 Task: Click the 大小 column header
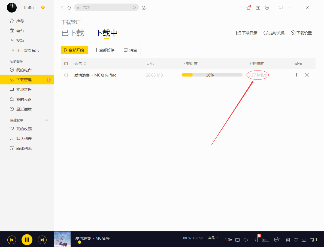[150, 64]
